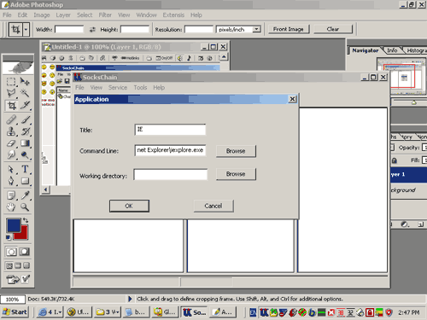Select the Rectangle shape tool
Screen dimensions: 427x320
[x=25, y=181]
